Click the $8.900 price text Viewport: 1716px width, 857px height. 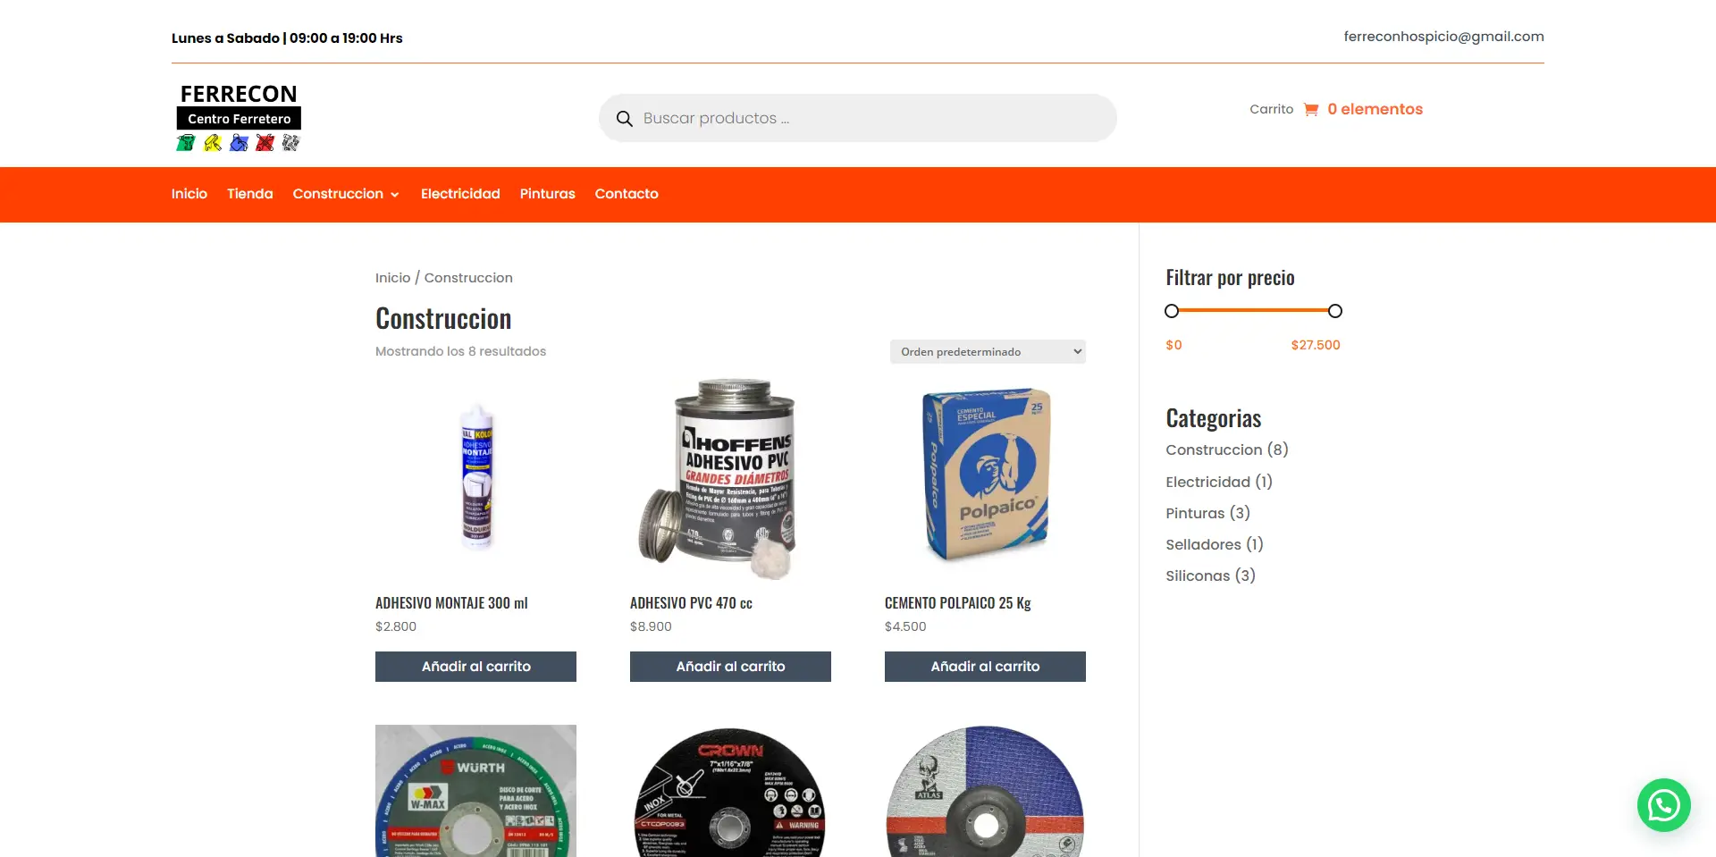pos(651,626)
